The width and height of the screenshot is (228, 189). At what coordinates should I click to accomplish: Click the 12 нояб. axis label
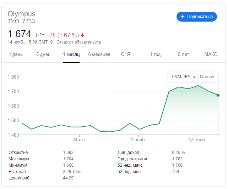(x=197, y=139)
